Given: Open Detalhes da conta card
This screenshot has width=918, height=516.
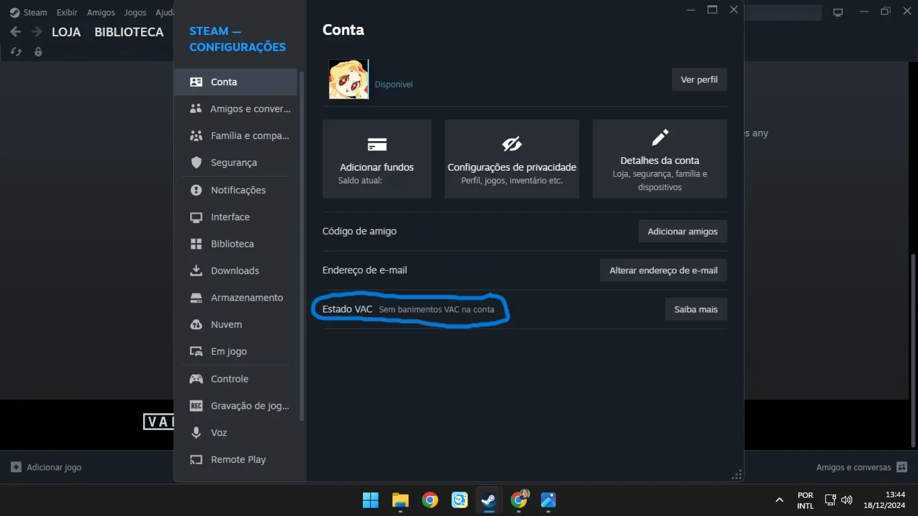Looking at the screenshot, I should click(660, 159).
